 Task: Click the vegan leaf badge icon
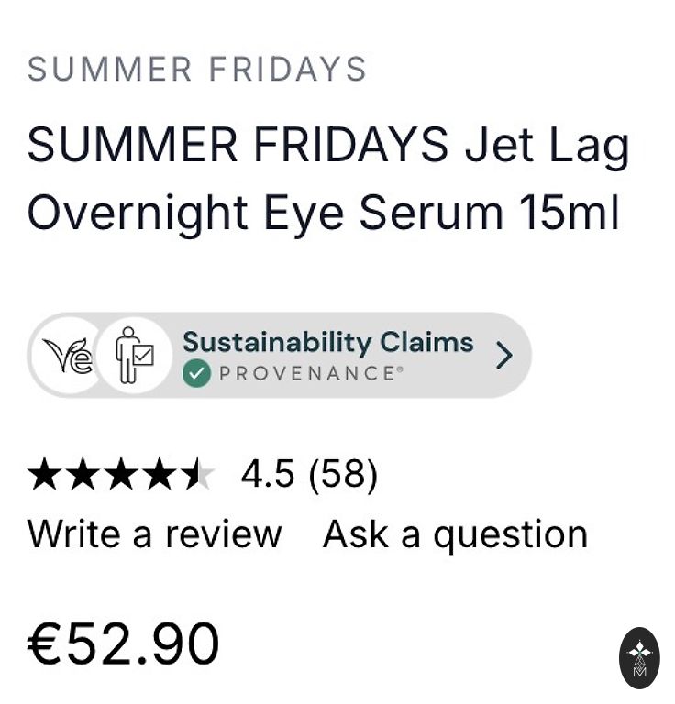click(68, 356)
